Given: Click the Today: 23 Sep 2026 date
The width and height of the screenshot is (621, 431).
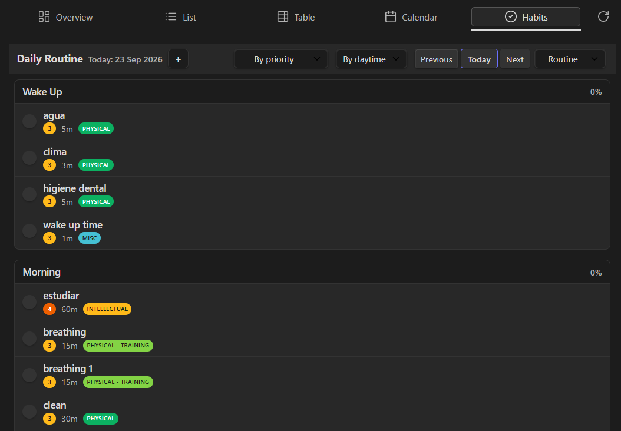Looking at the screenshot, I should [125, 59].
